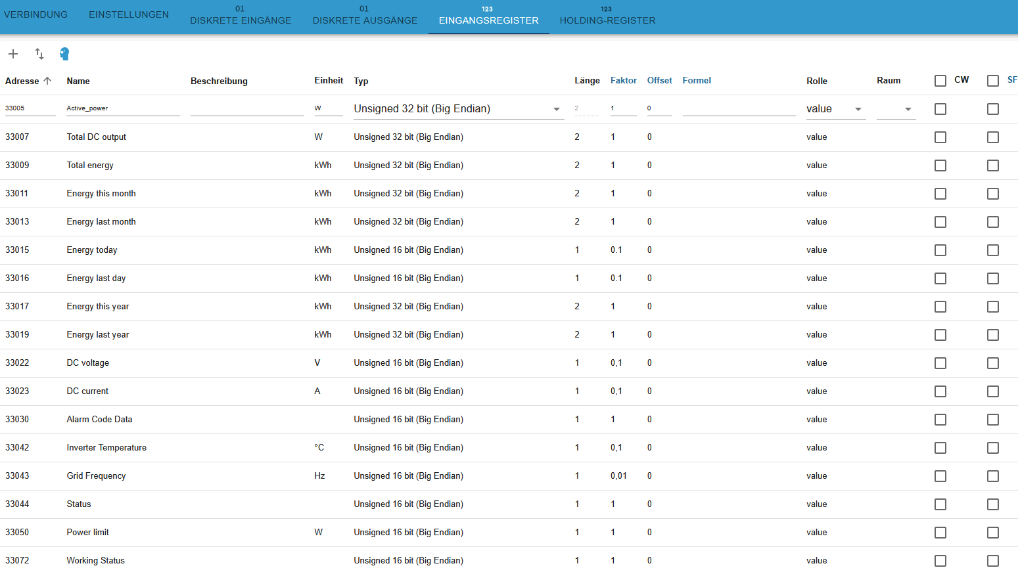Click the address 33072 cell
Image resolution: width=1018 pixels, height=572 pixels.
[x=17, y=560]
